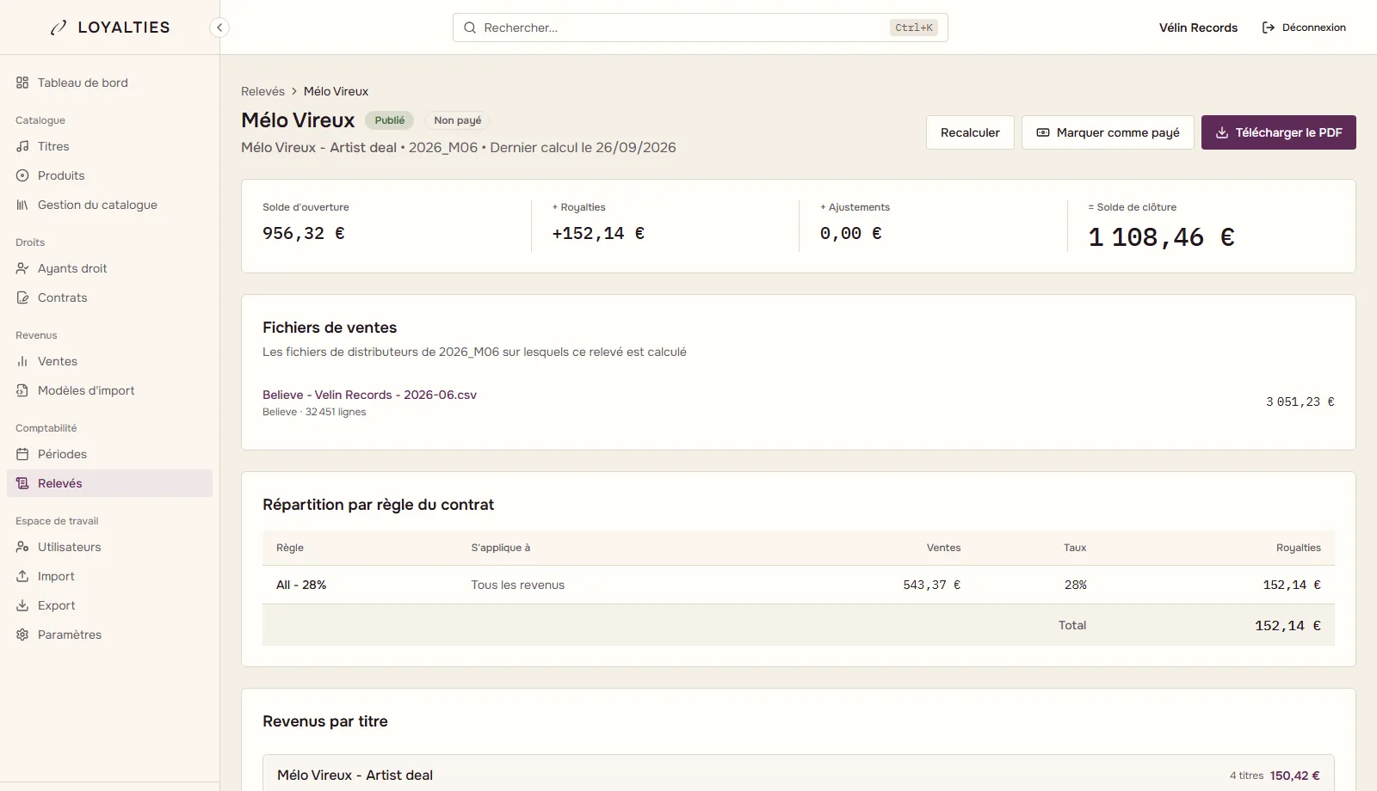The image size is (1377, 791).
Task: Click the Loyalties logo icon
Action: pos(59,28)
